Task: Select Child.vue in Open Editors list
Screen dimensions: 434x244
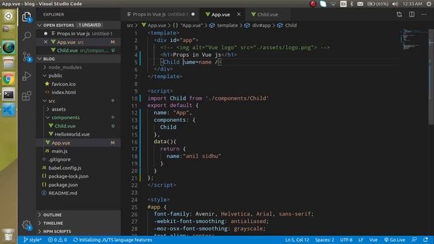Action: click(79, 50)
